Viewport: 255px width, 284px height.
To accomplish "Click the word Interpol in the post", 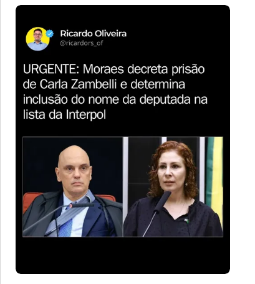I will (x=86, y=115).
